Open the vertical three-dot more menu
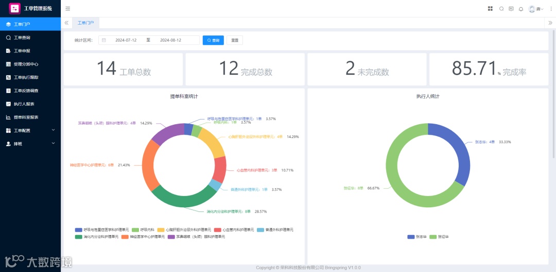The height and width of the screenshot is (272, 556). click(x=551, y=9)
